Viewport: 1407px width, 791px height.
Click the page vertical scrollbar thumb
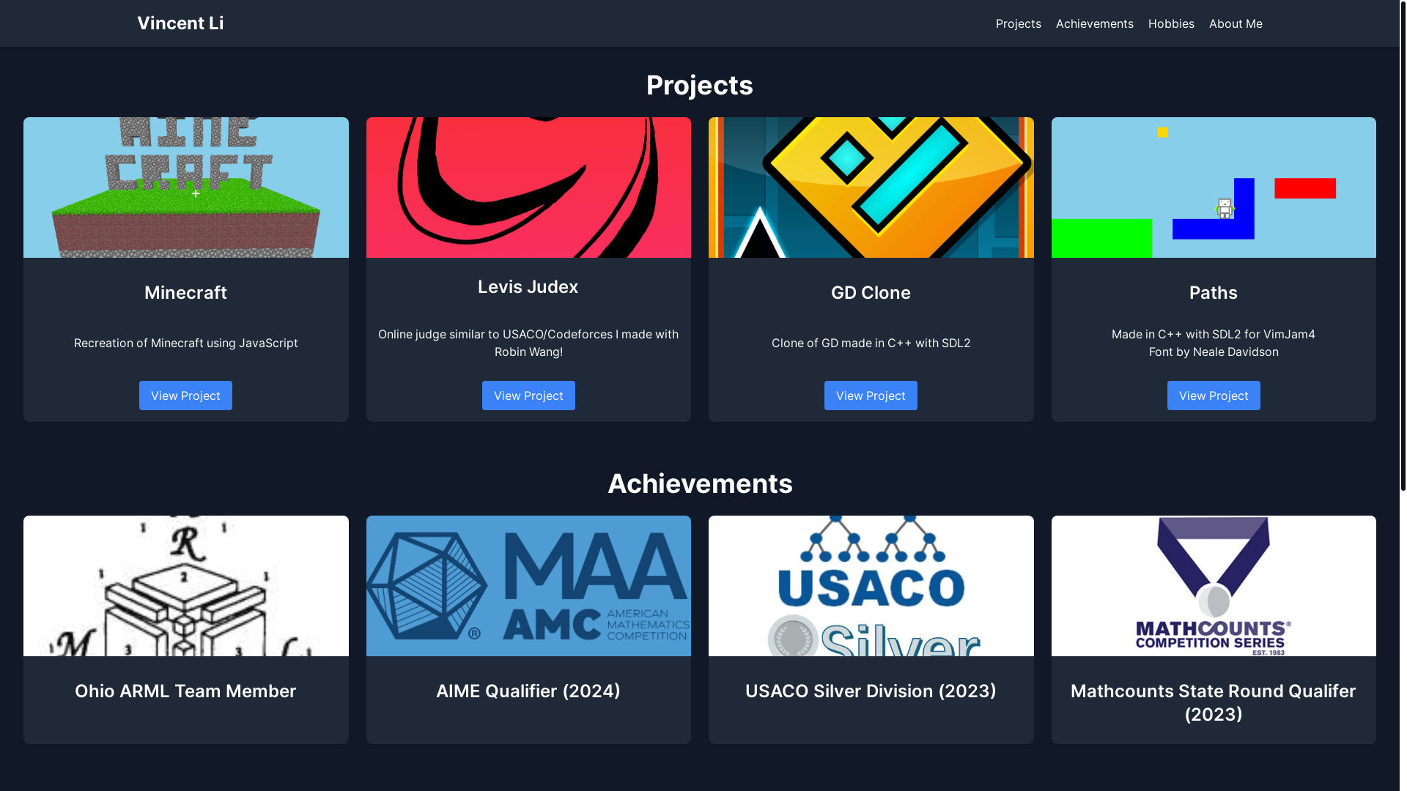(x=1403, y=245)
